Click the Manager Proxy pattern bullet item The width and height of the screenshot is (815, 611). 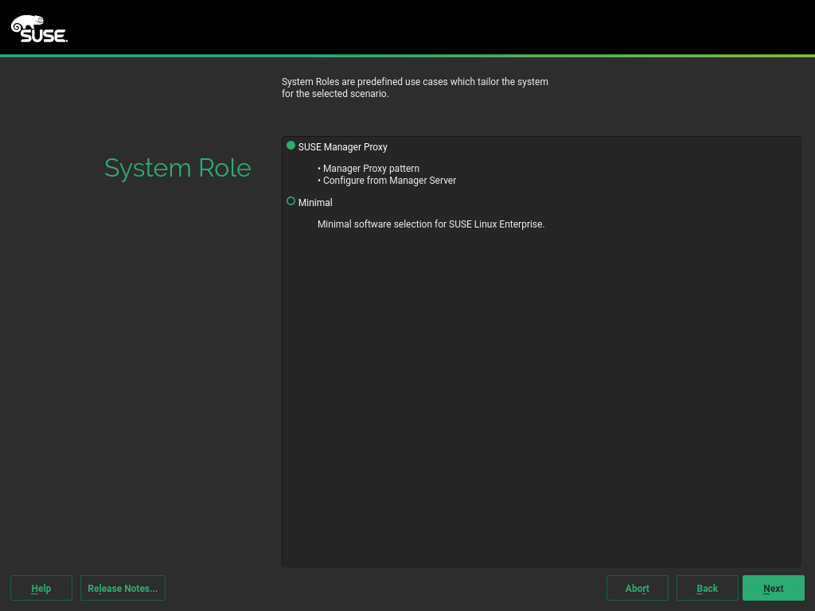pos(370,168)
